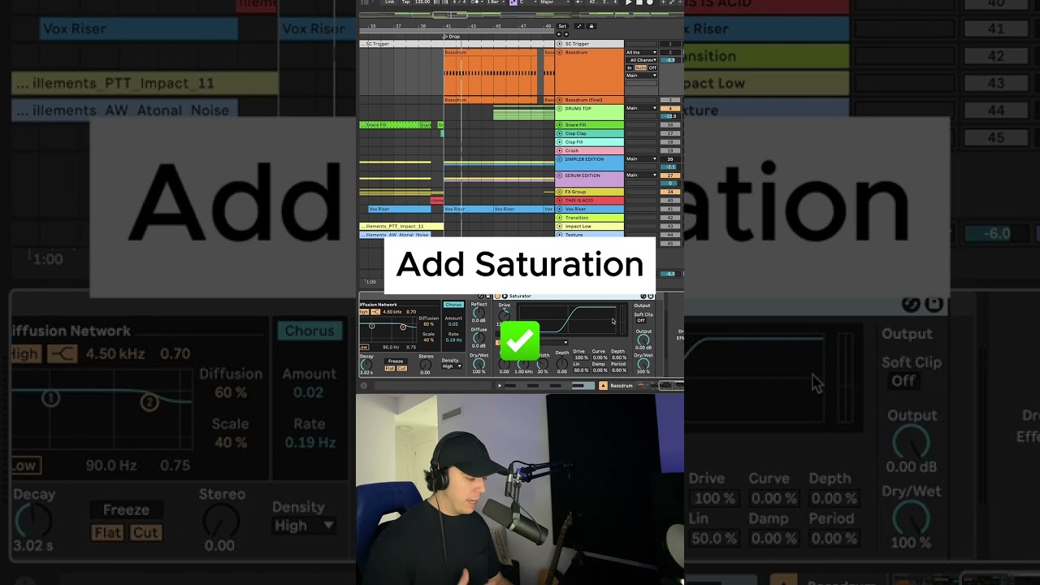
Task: Open SERUM EDITION output Main dropdown
Action: pyautogui.click(x=641, y=175)
